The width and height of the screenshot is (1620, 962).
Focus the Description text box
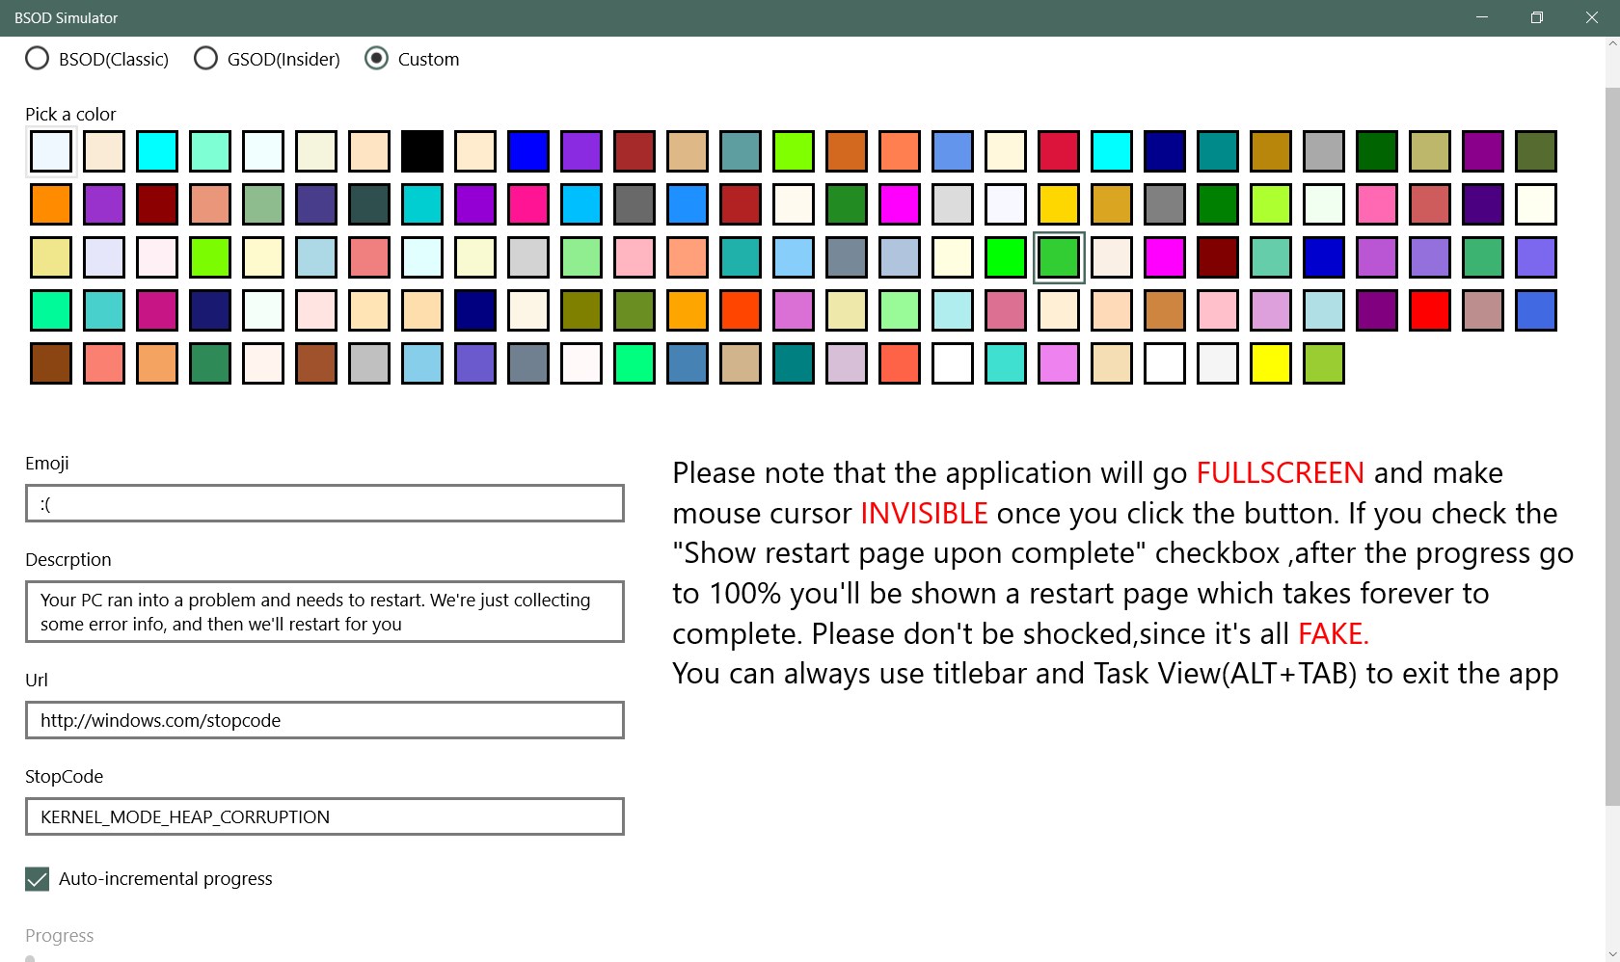(325, 611)
